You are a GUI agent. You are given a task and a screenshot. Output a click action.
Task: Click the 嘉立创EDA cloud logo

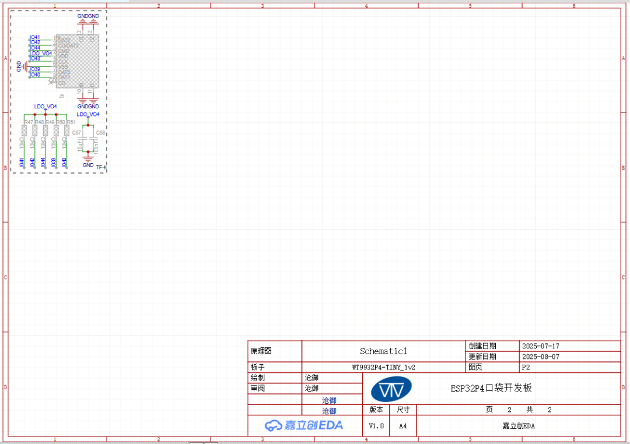point(304,425)
